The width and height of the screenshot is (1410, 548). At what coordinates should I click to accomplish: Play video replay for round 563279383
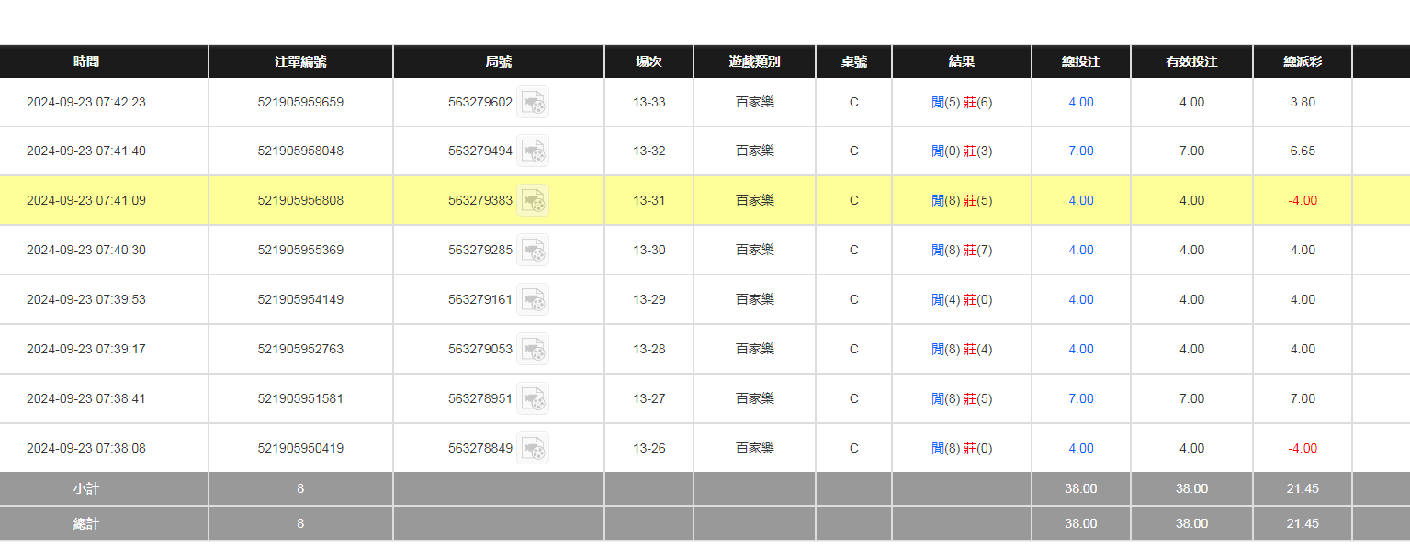pos(533,201)
